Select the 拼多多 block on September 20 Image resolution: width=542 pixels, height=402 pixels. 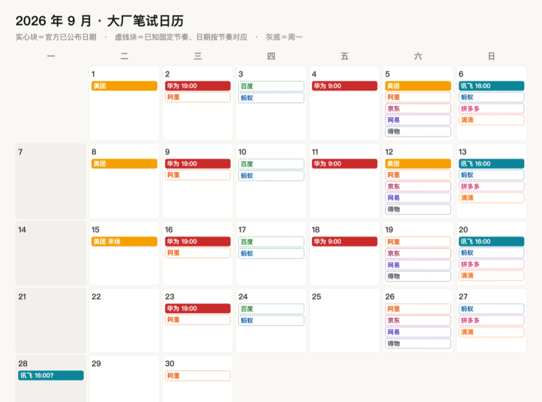(x=491, y=264)
